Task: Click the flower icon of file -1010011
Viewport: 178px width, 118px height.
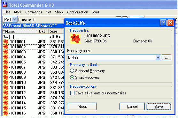Action: click(x=5, y=88)
